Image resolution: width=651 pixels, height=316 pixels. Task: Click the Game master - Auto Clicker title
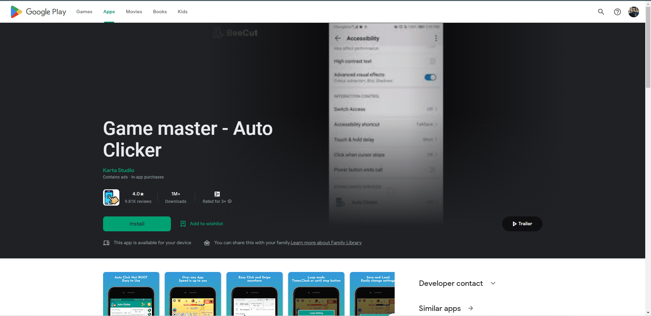tap(188, 139)
